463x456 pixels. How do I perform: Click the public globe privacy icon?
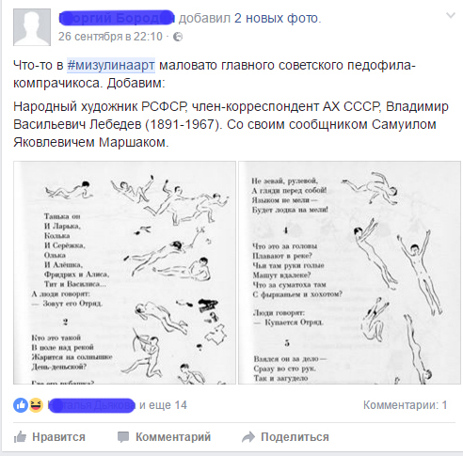(178, 37)
